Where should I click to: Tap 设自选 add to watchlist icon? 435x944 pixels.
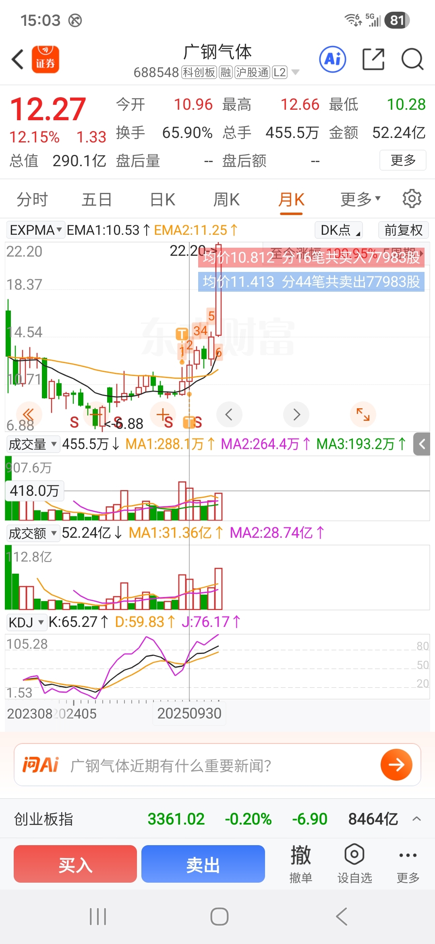click(354, 863)
